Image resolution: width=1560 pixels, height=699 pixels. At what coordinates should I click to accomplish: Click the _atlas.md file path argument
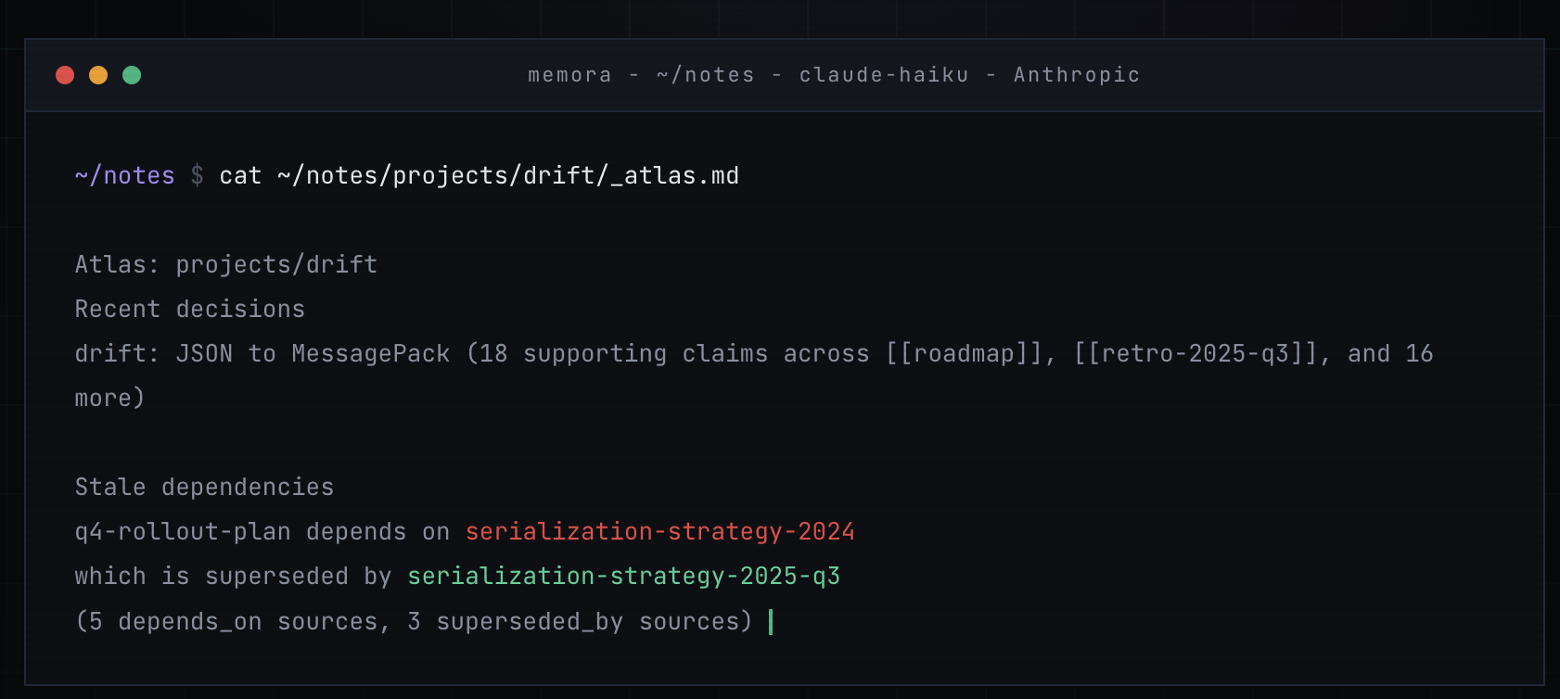(x=508, y=175)
